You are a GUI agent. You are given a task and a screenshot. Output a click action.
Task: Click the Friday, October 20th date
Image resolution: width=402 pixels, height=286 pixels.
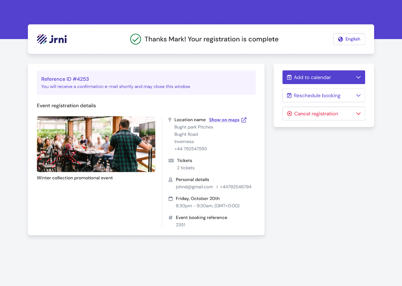click(x=198, y=199)
